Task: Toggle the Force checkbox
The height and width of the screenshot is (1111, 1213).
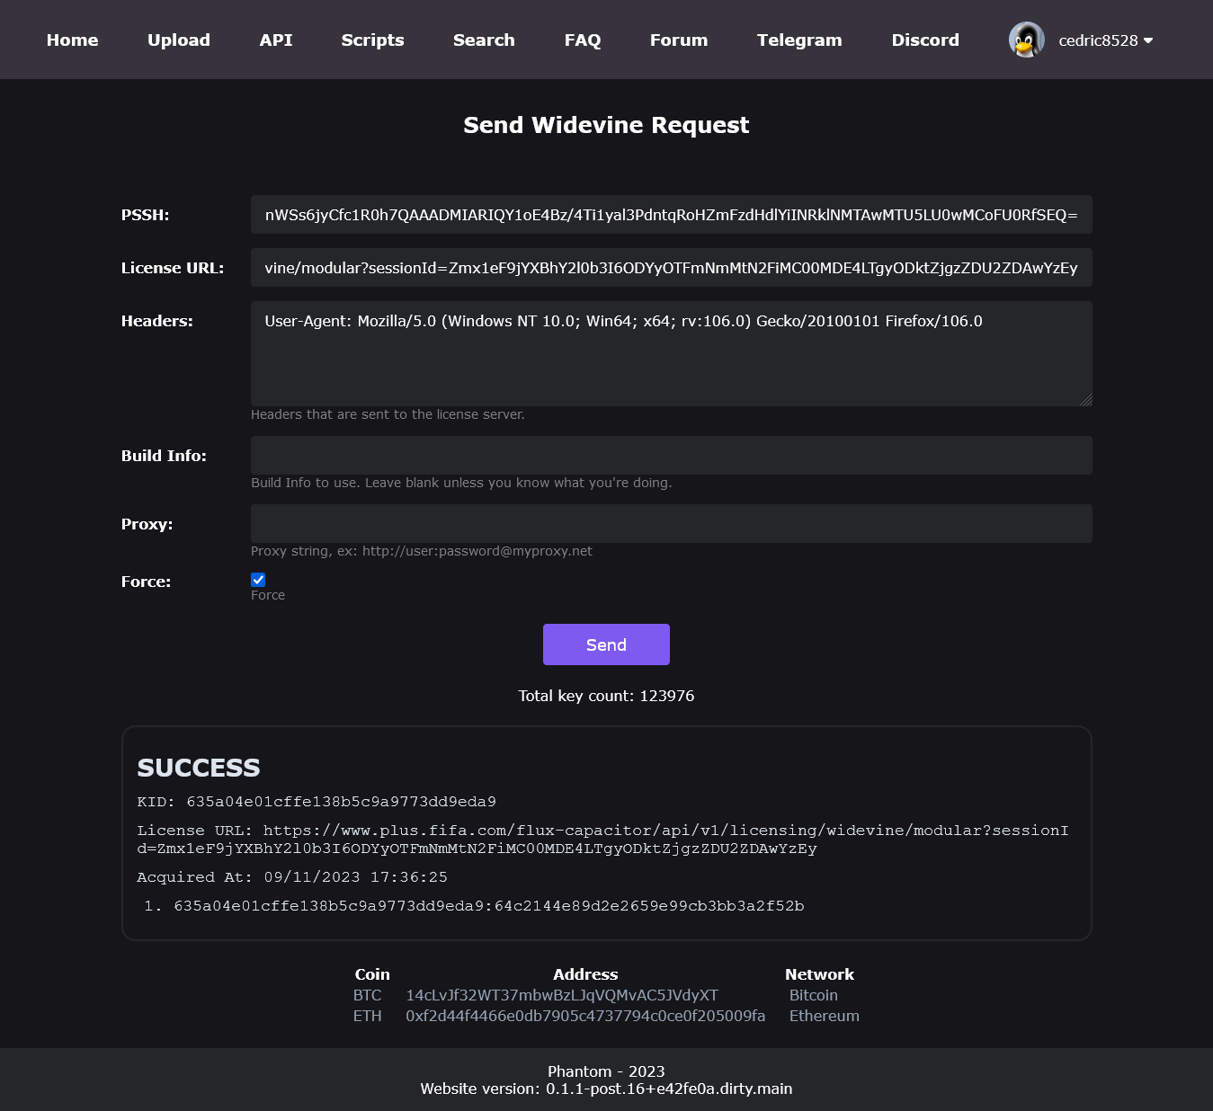Action: coord(258,580)
